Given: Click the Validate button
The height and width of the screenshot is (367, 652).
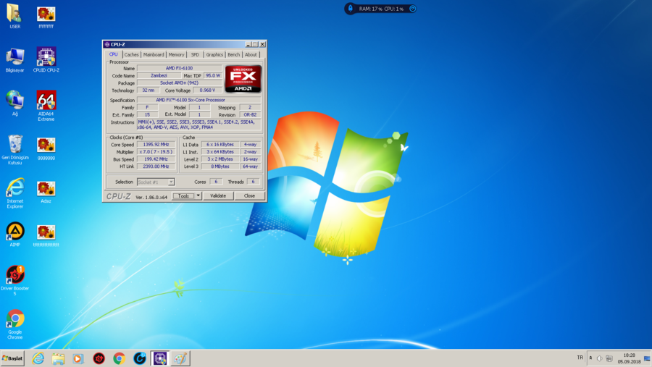Looking at the screenshot, I should (218, 195).
